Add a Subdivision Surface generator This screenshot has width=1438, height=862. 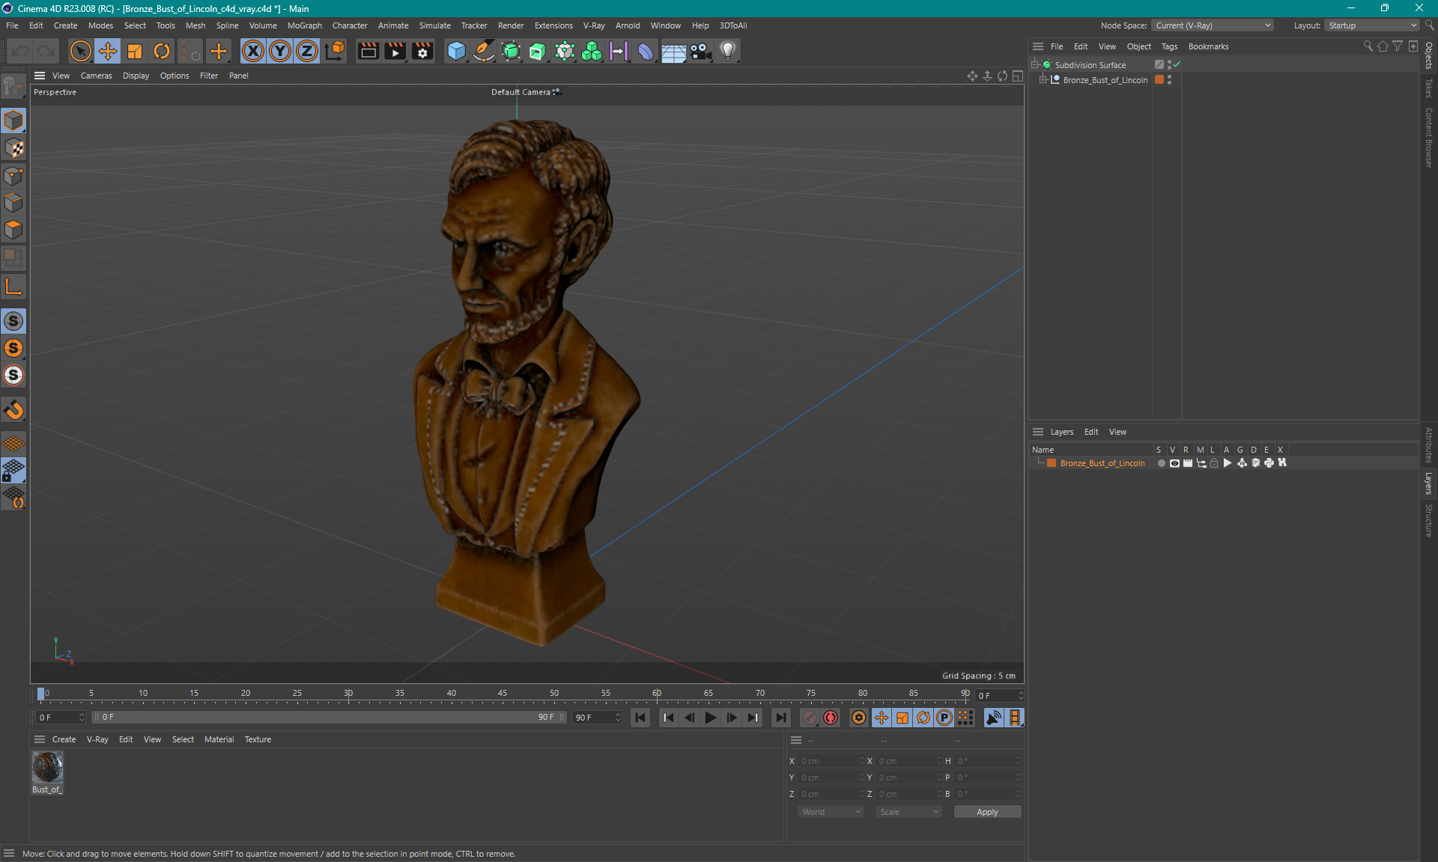point(511,51)
